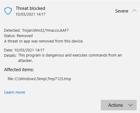Viewport: 140px width, 113px height.
Task: Click the Status: label
Action: point(10,36)
